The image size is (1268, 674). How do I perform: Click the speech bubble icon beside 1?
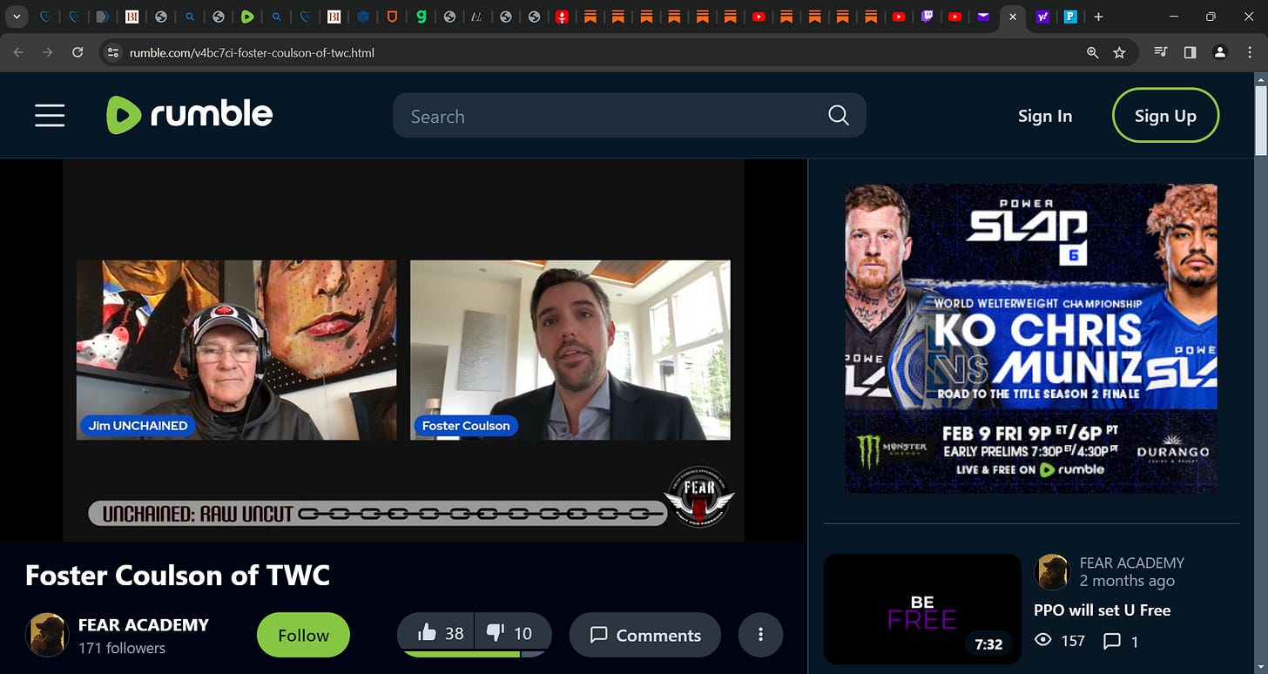(1111, 641)
